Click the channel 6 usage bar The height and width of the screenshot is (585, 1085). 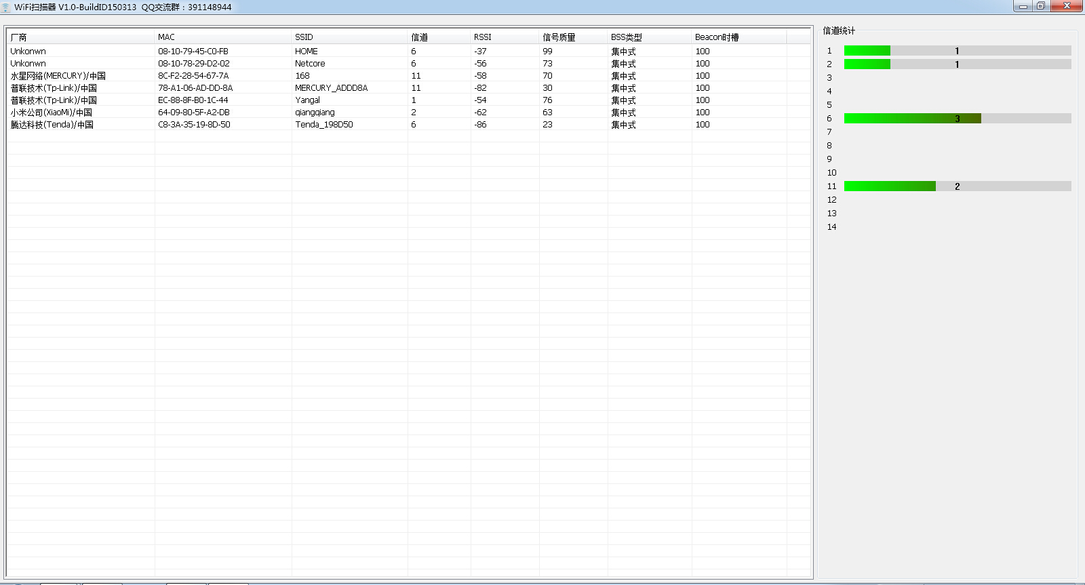point(957,119)
